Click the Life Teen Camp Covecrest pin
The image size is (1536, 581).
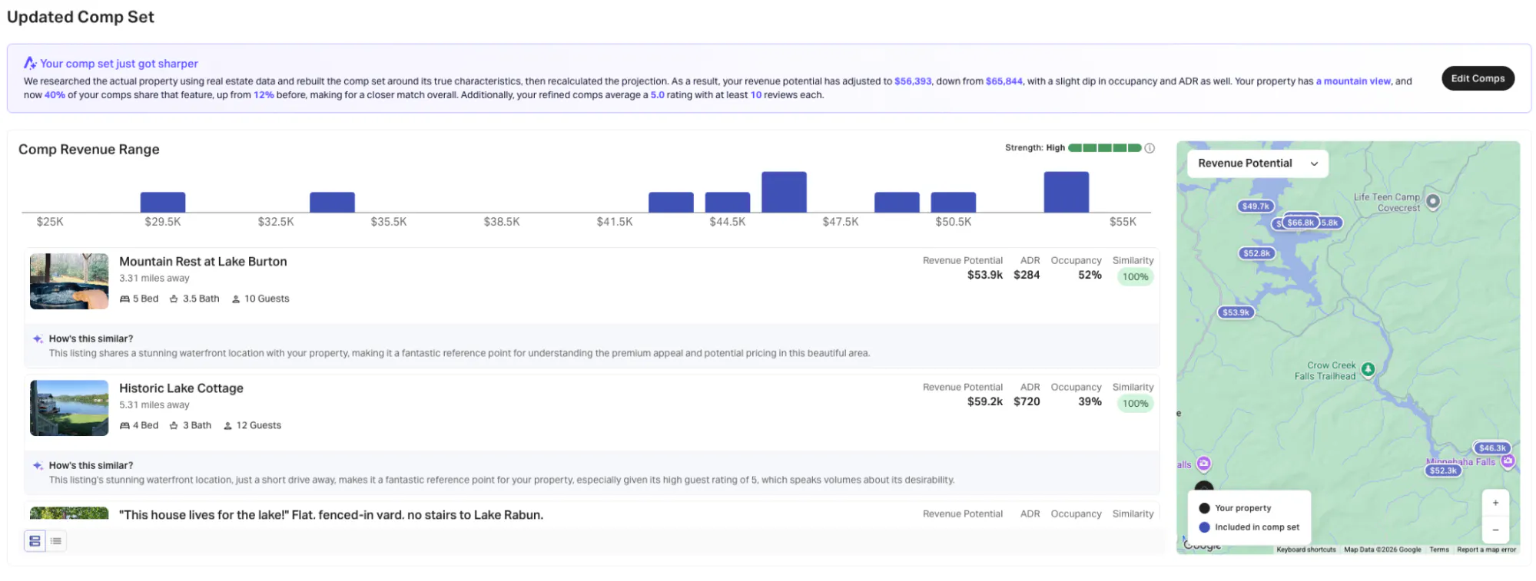[1433, 201]
